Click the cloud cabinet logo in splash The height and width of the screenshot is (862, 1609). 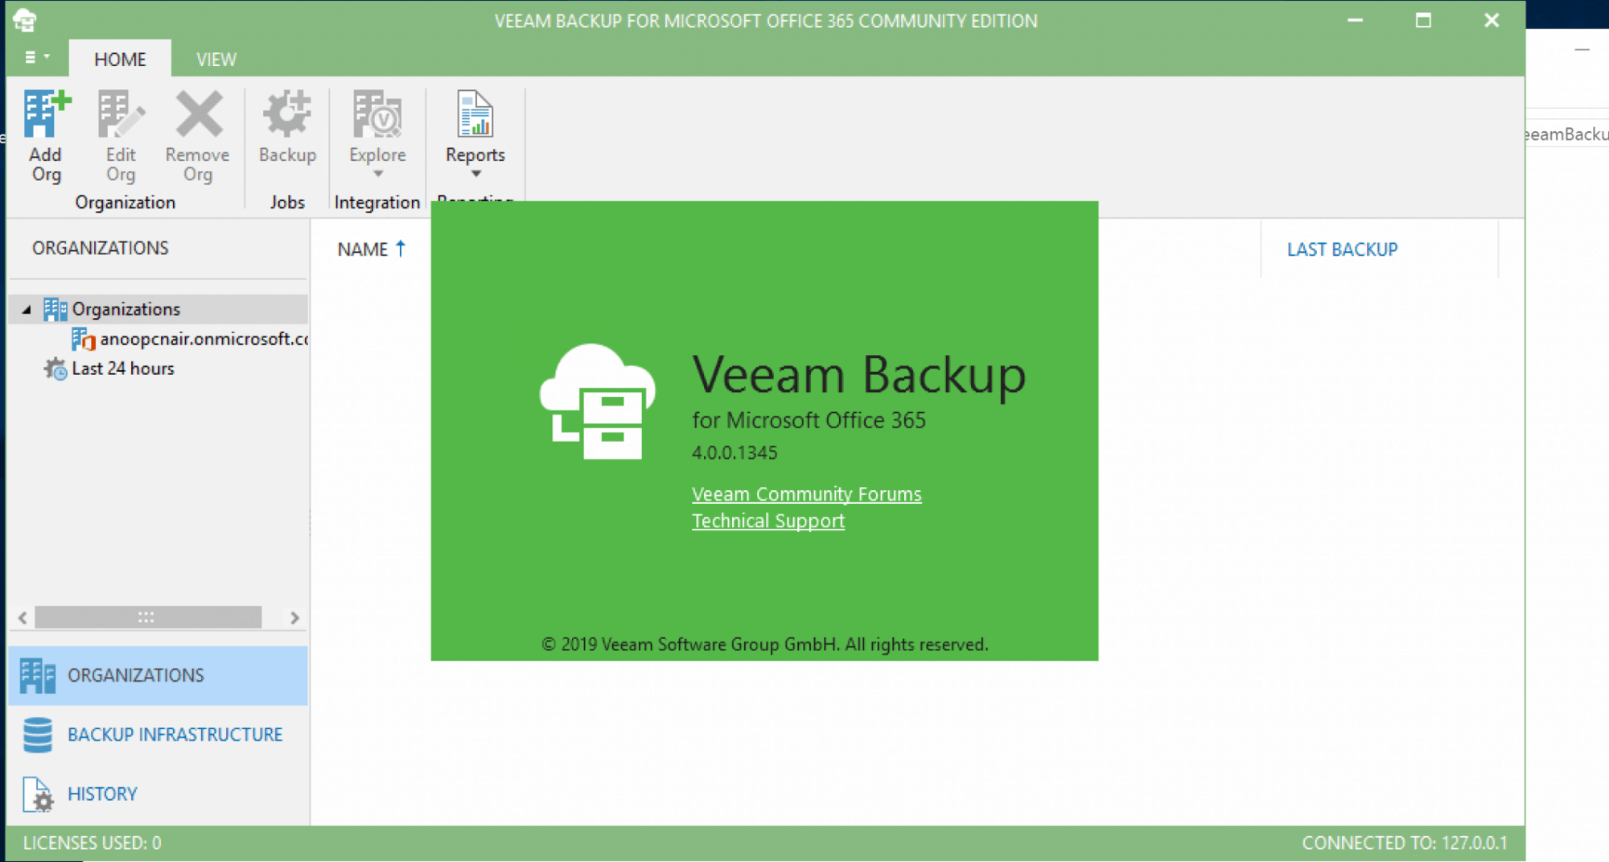(597, 402)
